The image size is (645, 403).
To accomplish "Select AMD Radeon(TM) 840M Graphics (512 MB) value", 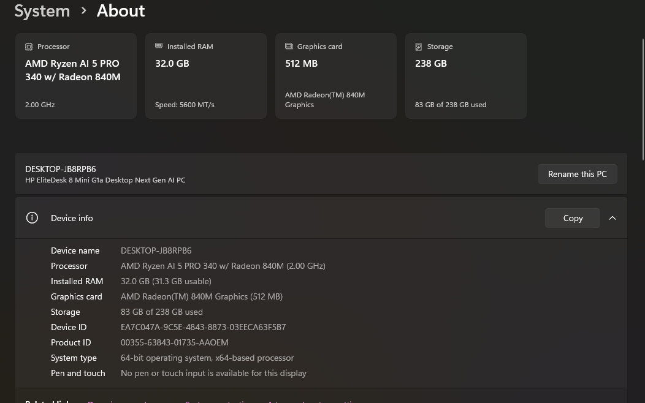I will pyautogui.click(x=202, y=296).
